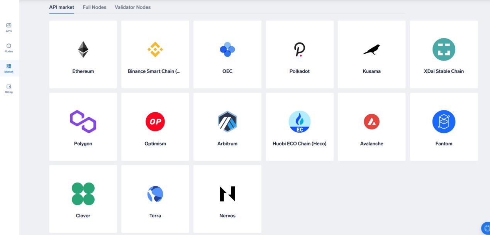Click the Polygon purple logo
490x235 pixels.
click(83, 122)
